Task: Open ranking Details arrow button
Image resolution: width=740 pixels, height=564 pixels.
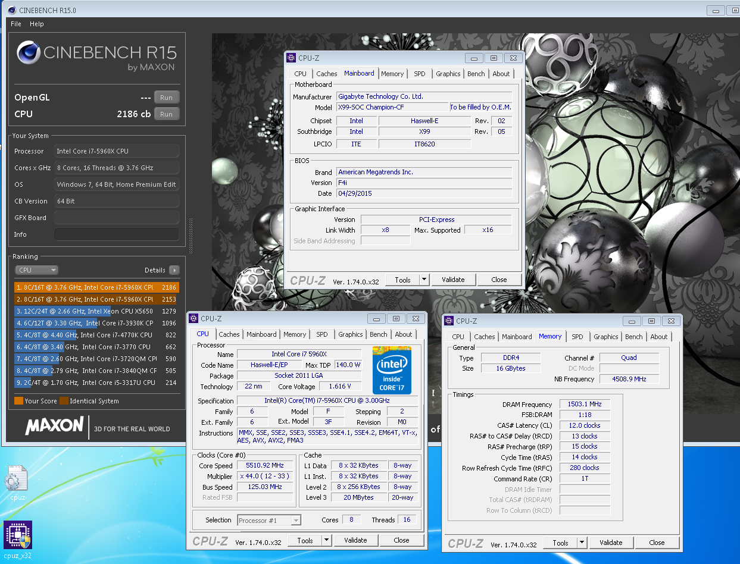Action: 174,270
